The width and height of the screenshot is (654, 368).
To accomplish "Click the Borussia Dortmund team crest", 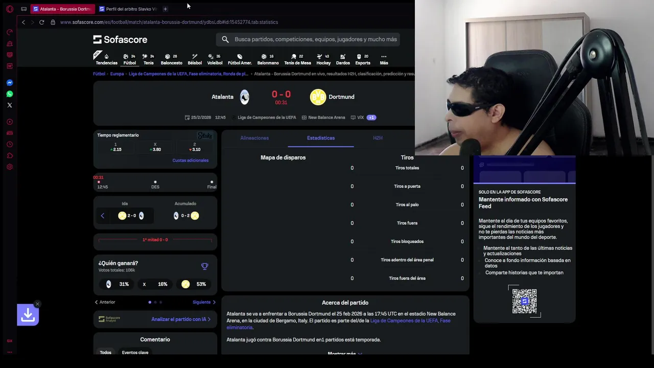I will [x=318, y=97].
